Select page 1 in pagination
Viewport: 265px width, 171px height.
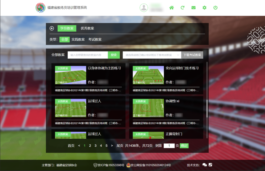click(x=85, y=146)
